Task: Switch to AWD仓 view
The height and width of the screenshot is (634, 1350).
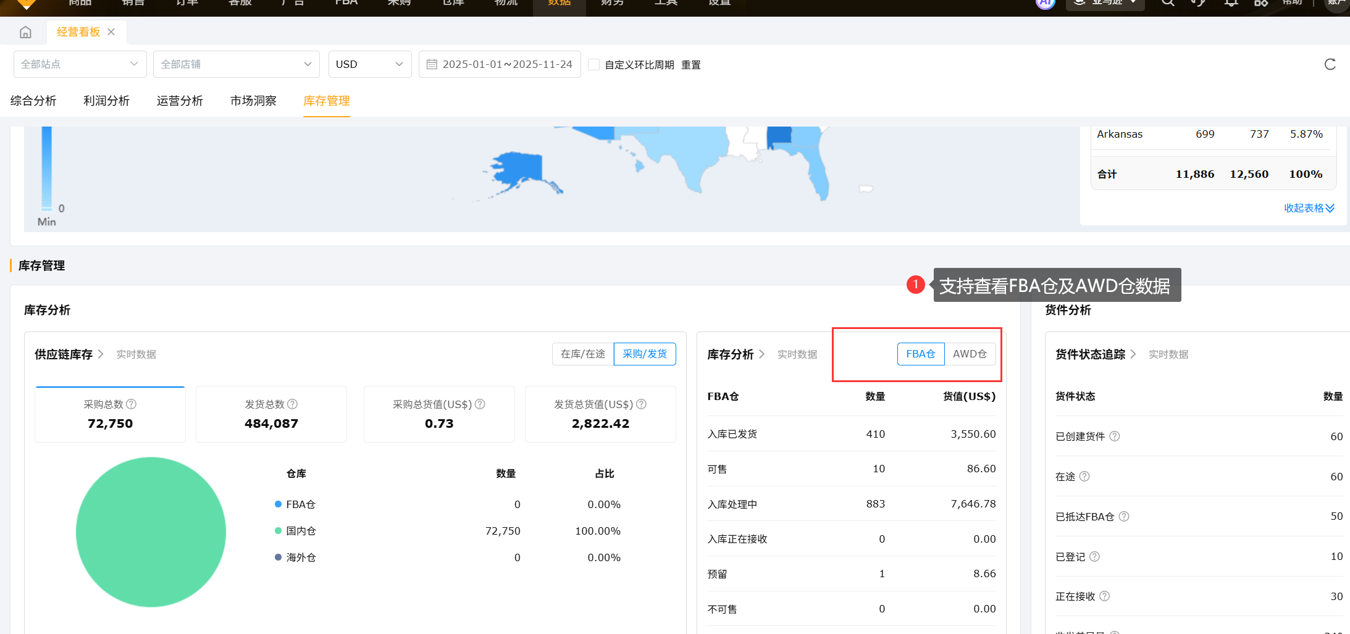Action: [x=970, y=354]
